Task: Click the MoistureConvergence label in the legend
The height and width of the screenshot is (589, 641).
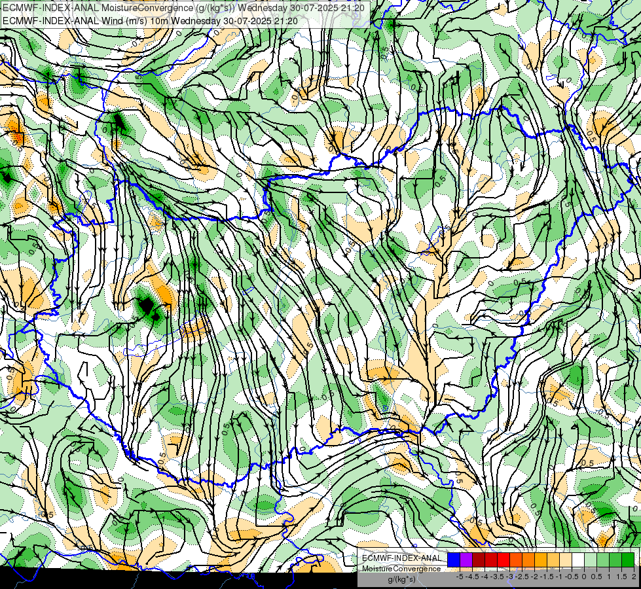Action: click(402, 569)
